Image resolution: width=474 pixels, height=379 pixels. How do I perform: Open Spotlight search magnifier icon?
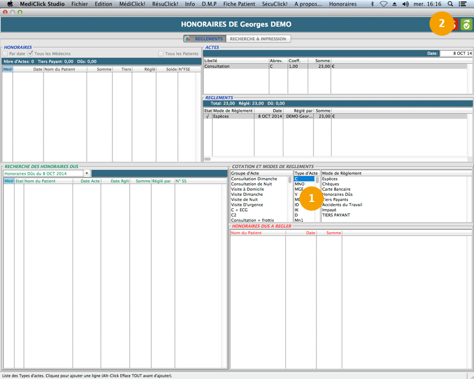pyautogui.click(x=450, y=4)
